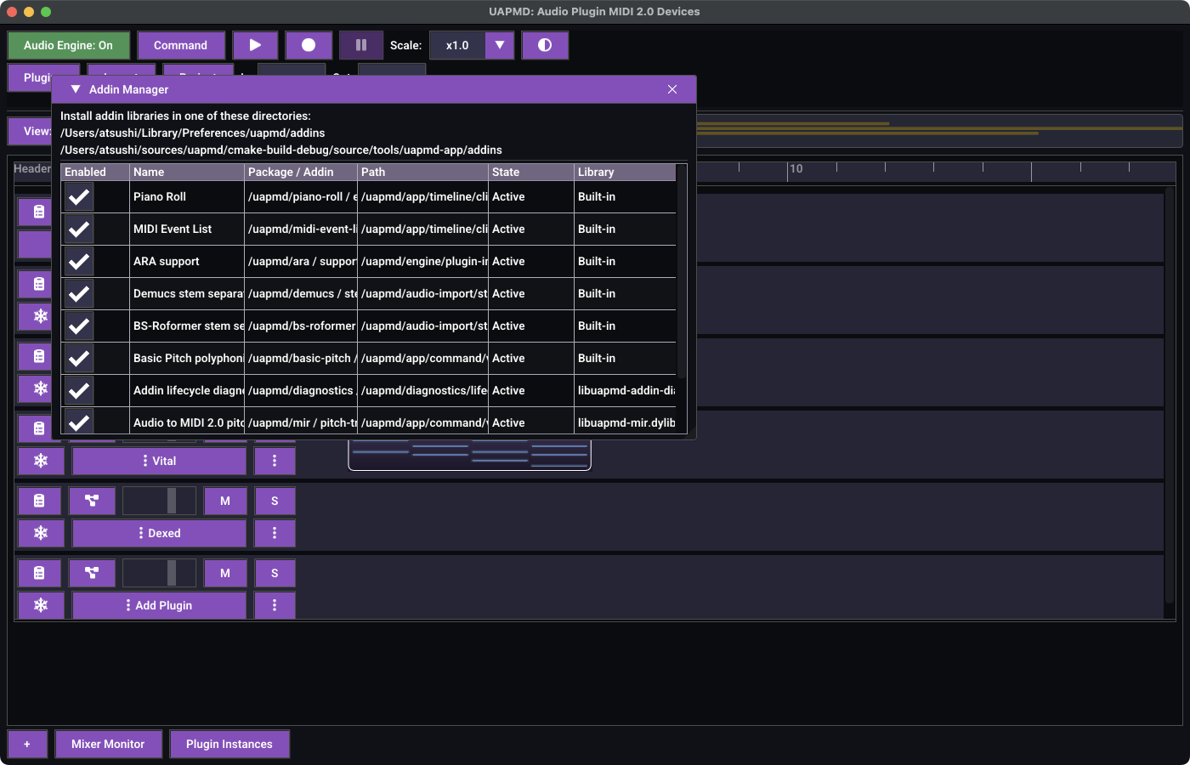Uncheck the BS-Roformer addin checkbox
The width and height of the screenshot is (1190, 765).
pyautogui.click(x=79, y=326)
